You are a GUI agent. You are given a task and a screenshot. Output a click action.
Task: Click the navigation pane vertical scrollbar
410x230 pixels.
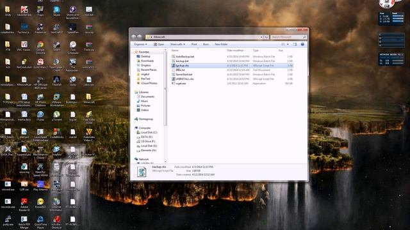tap(165, 89)
